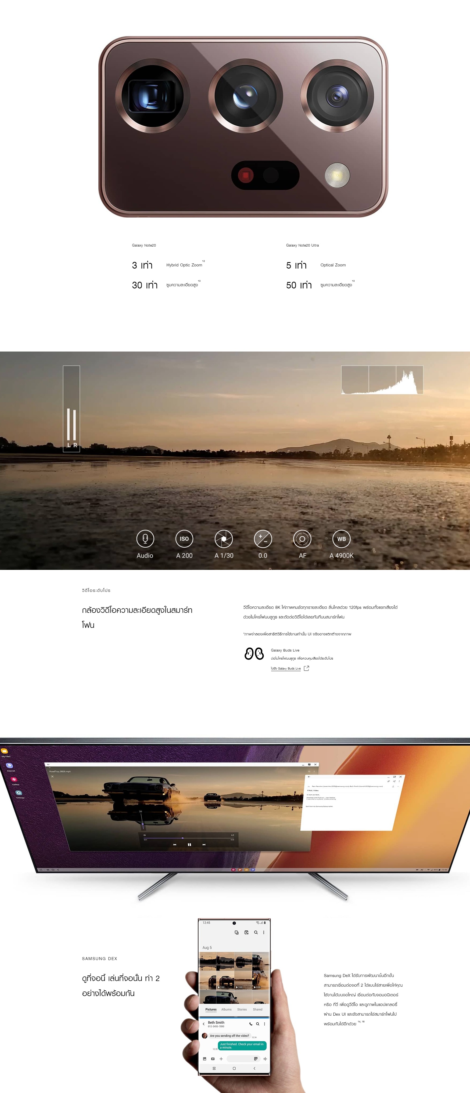Switch to the Stories tab

(x=242, y=1009)
